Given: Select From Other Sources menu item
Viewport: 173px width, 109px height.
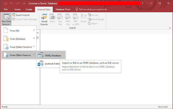Looking at the screenshot, I should click(x=19, y=55).
